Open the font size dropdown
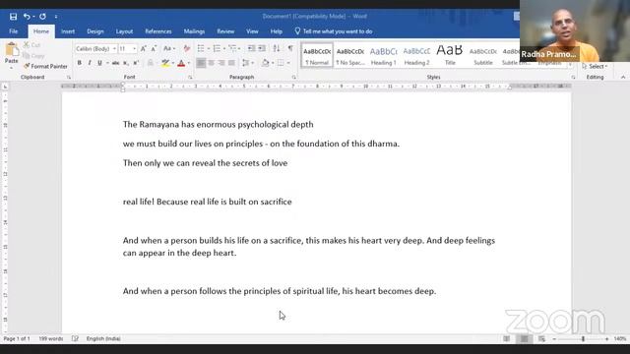The width and height of the screenshot is (630, 354). [134, 48]
